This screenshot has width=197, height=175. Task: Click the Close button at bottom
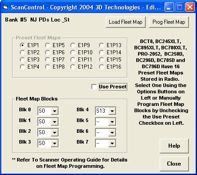click(x=174, y=164)
